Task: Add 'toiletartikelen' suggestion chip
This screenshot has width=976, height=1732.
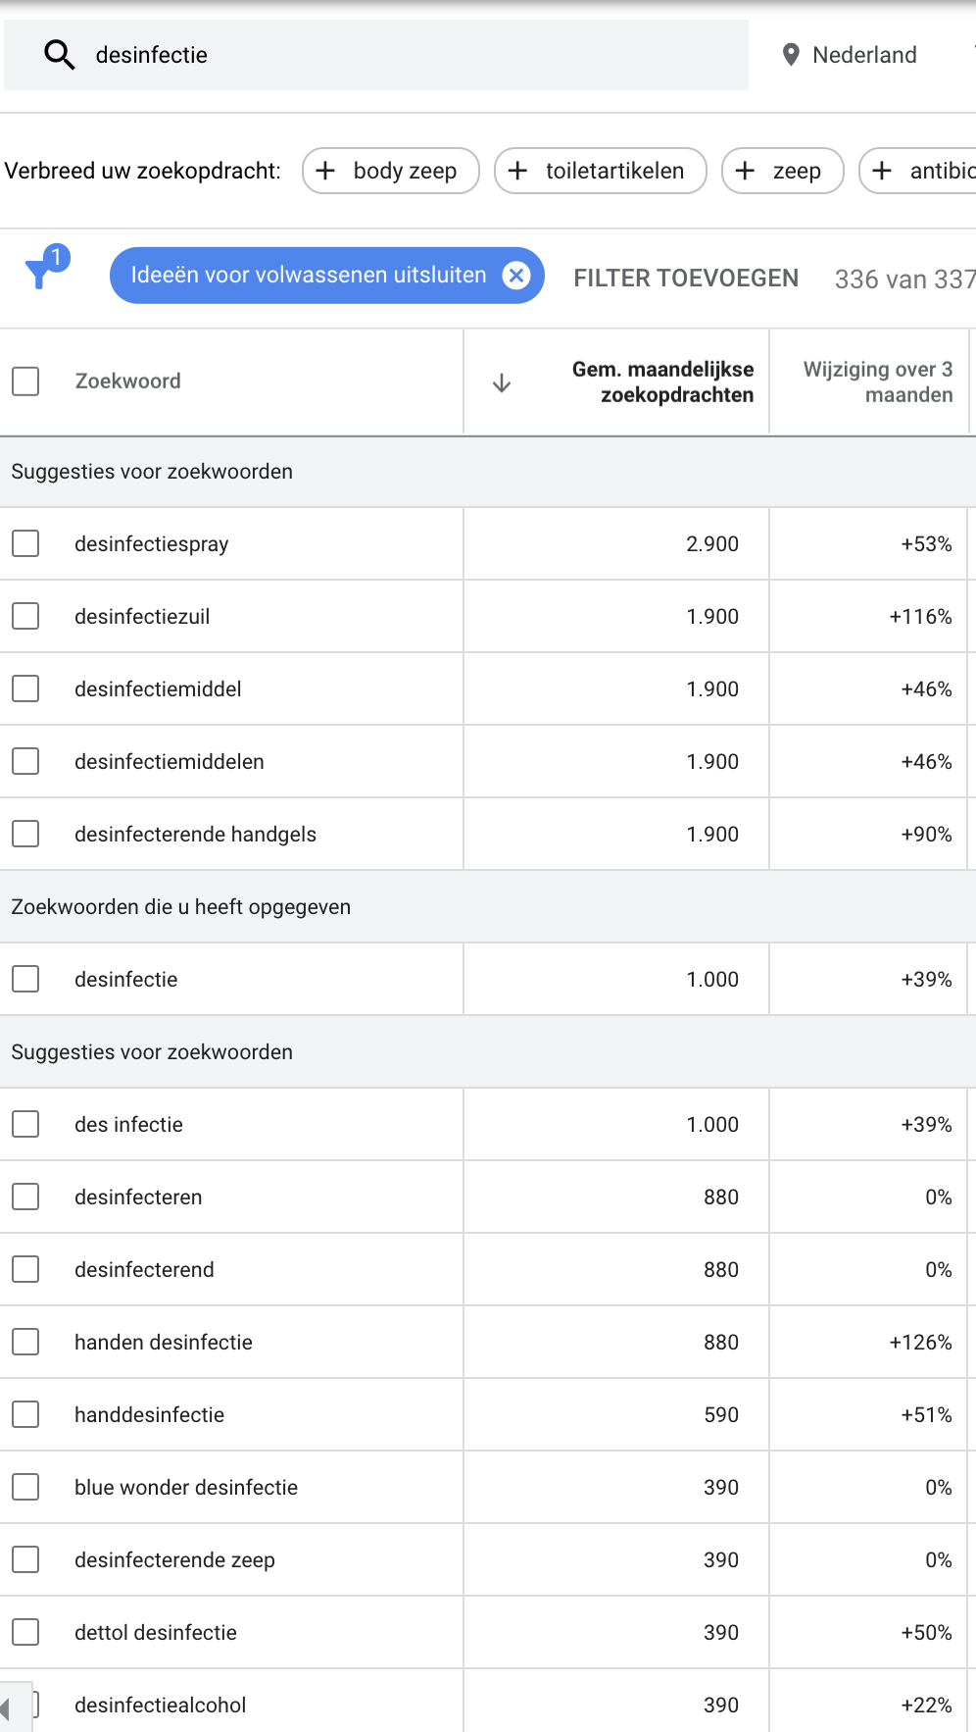Action: [x=601, y=171]
